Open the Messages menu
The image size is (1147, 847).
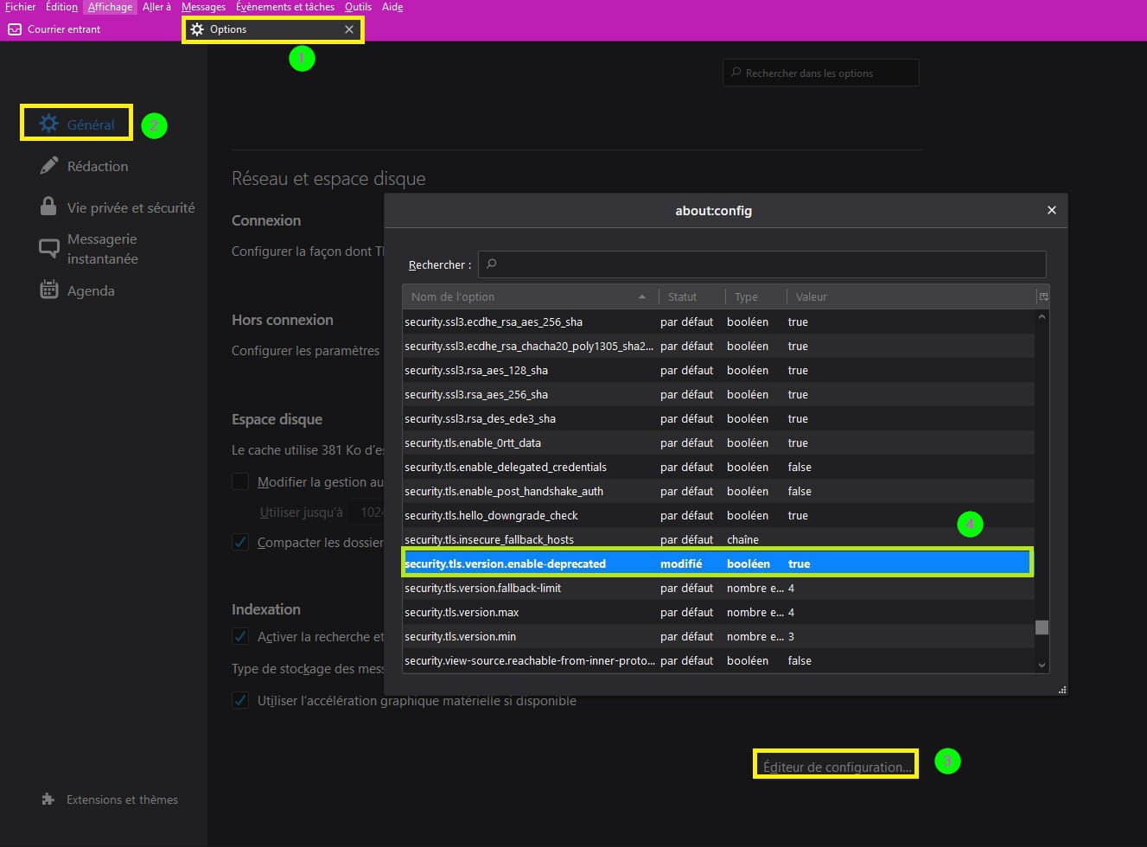[203, 7]
